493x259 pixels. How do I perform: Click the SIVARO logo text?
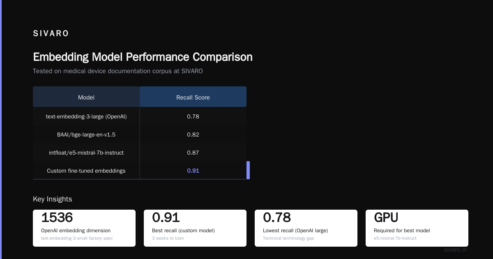click(51, 34)
